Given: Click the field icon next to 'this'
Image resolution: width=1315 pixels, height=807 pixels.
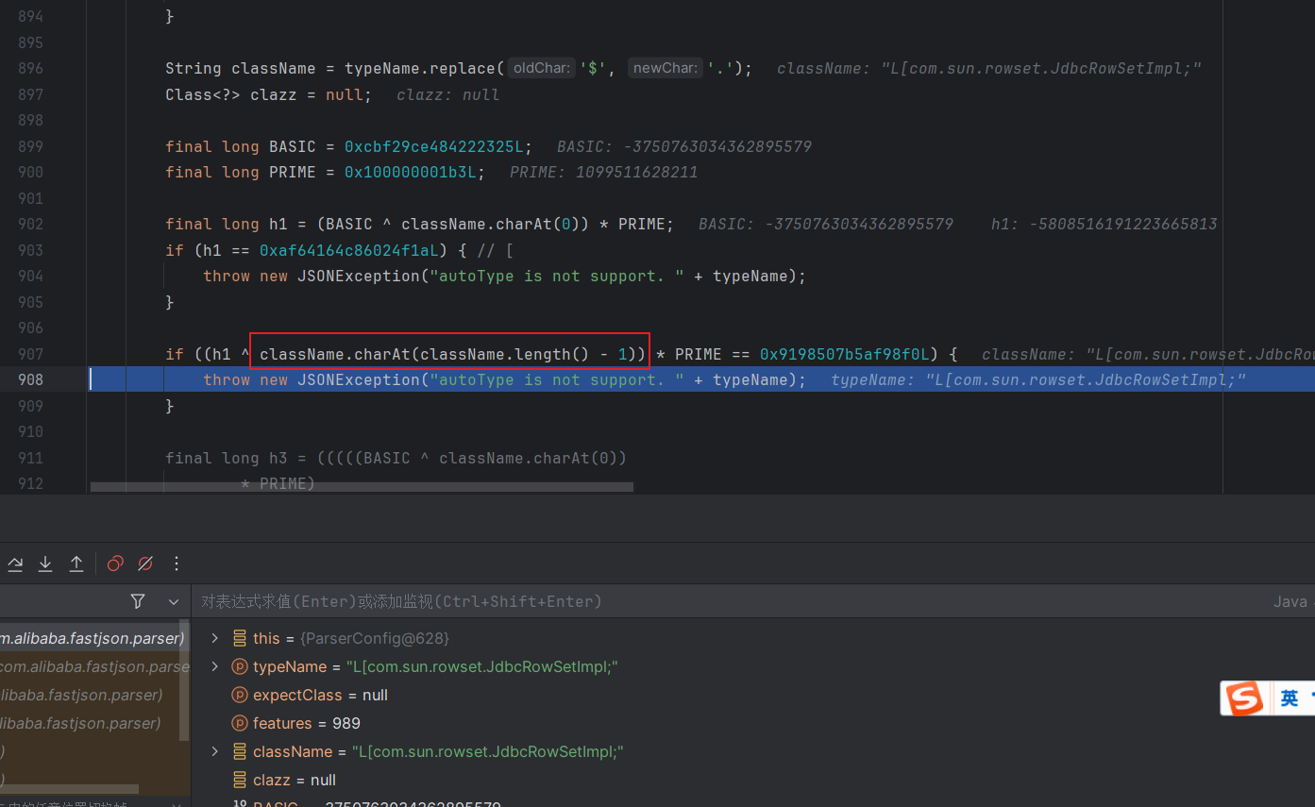Looking at the screenshot, I should pyautogui.click(x=240, y=638).
